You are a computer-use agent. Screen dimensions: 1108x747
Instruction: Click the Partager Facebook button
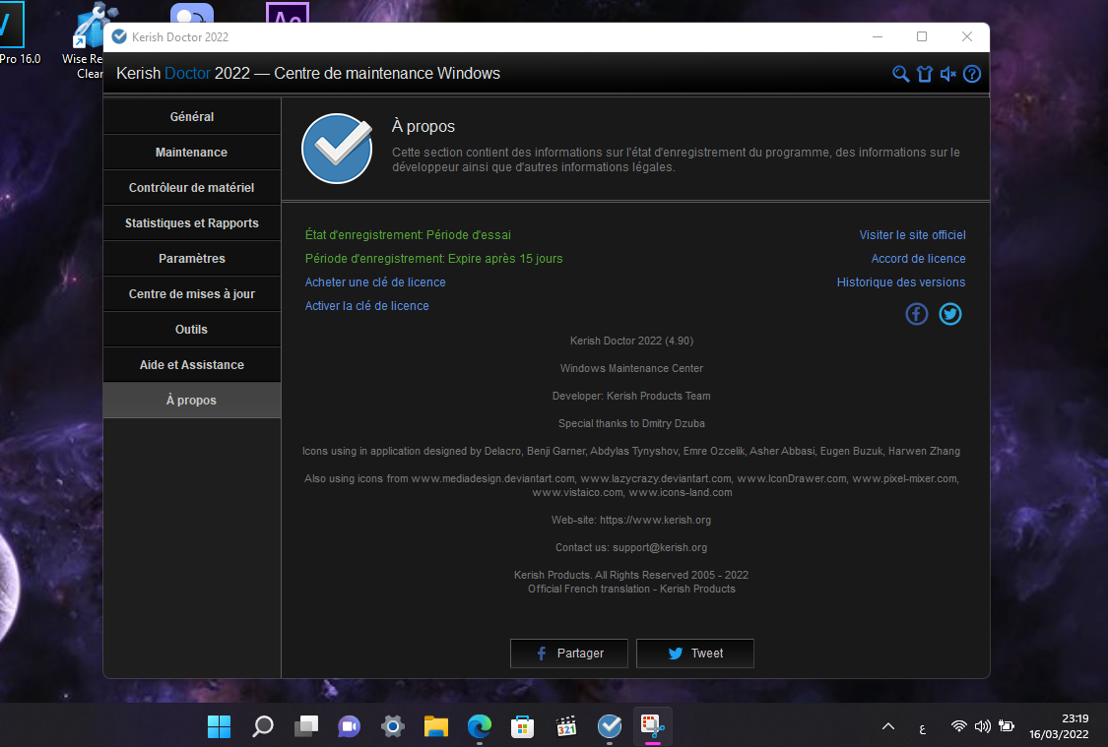click(569, 654)
